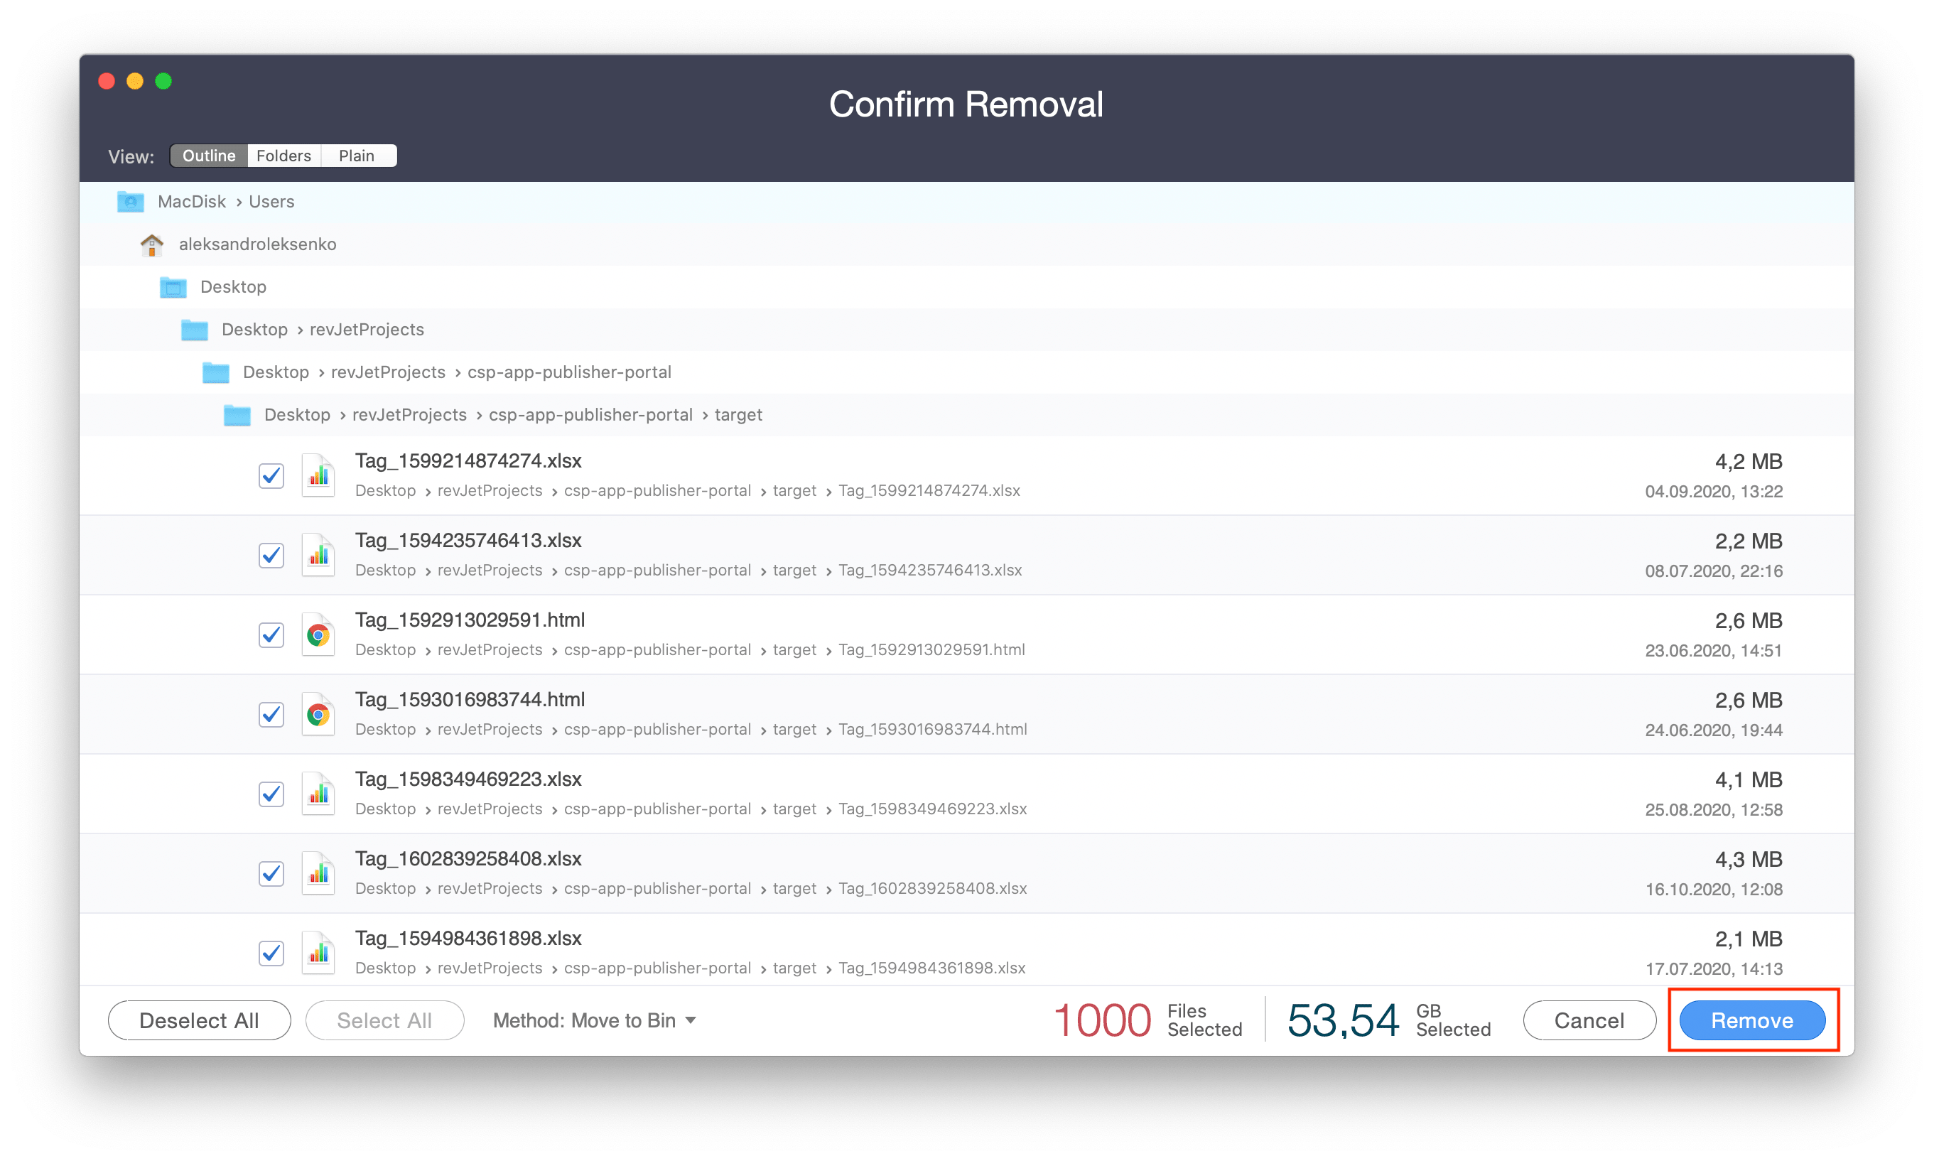
Task: Uncheck Tag_1598349469223.xlsx checkbox
Action: coord(271,795)
